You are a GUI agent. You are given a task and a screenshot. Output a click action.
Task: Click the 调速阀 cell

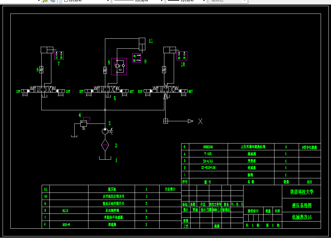tap(111, 224)
